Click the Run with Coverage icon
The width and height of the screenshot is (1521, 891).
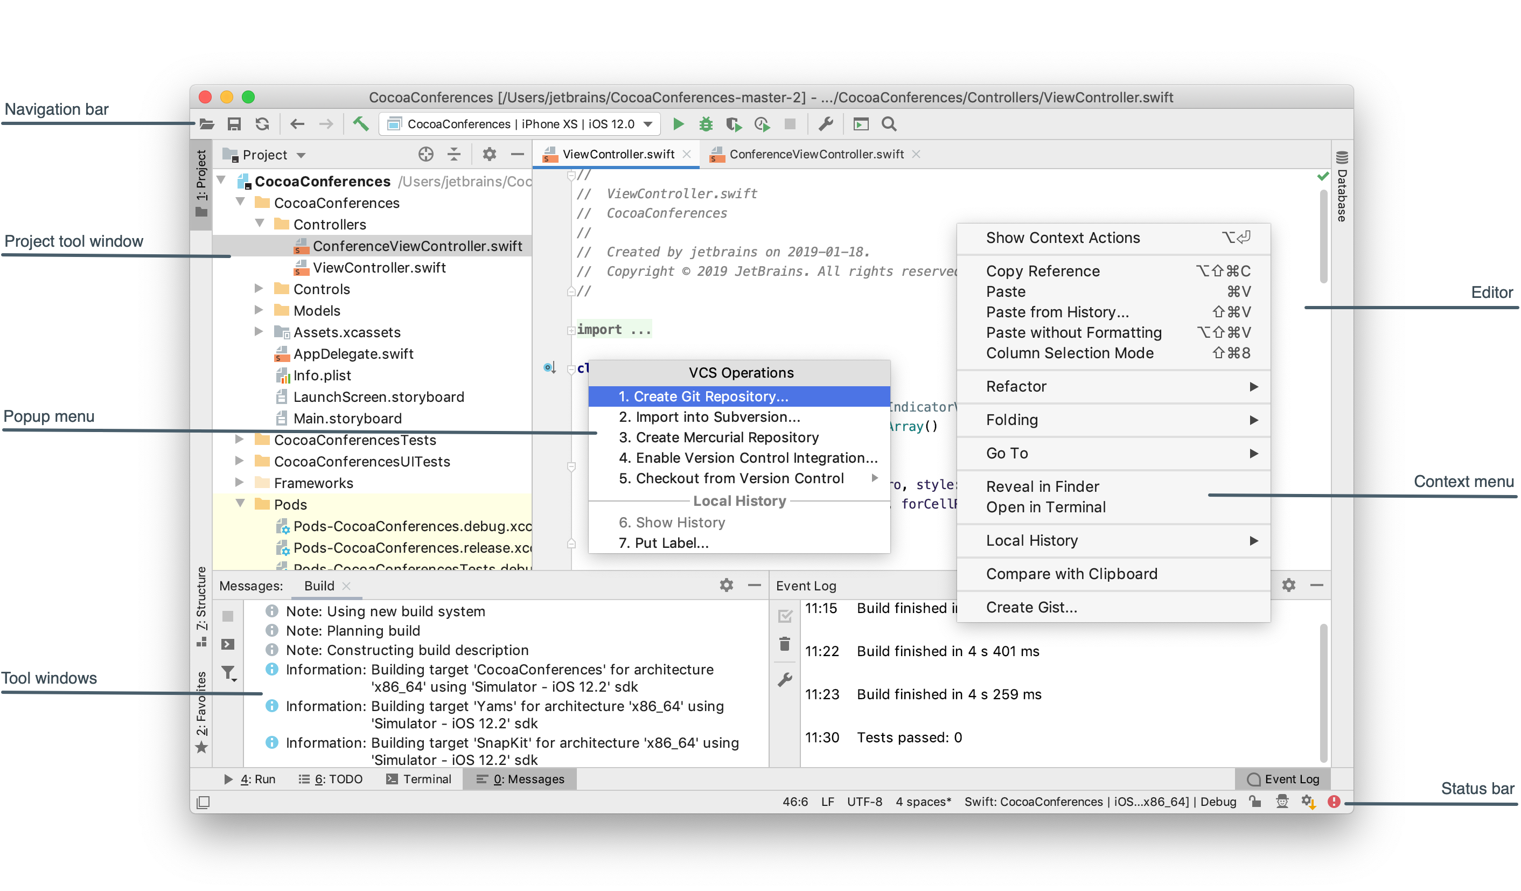coord(734,124)
